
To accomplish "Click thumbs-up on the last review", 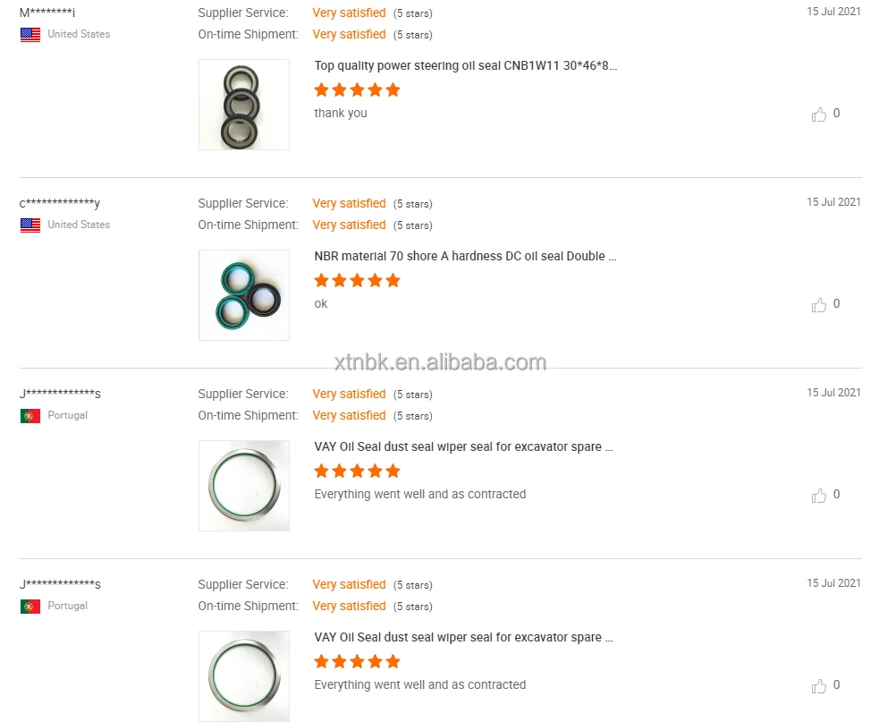I will coord(819,686).
